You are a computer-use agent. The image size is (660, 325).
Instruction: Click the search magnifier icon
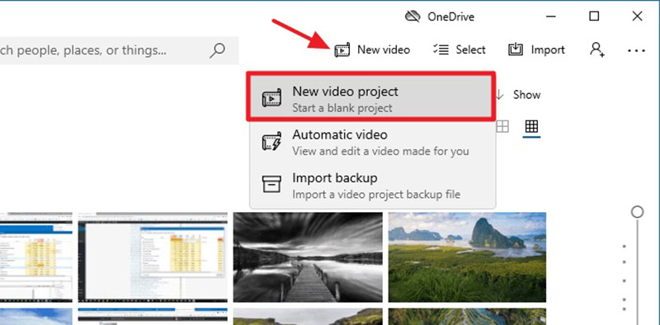pos(217,50)
